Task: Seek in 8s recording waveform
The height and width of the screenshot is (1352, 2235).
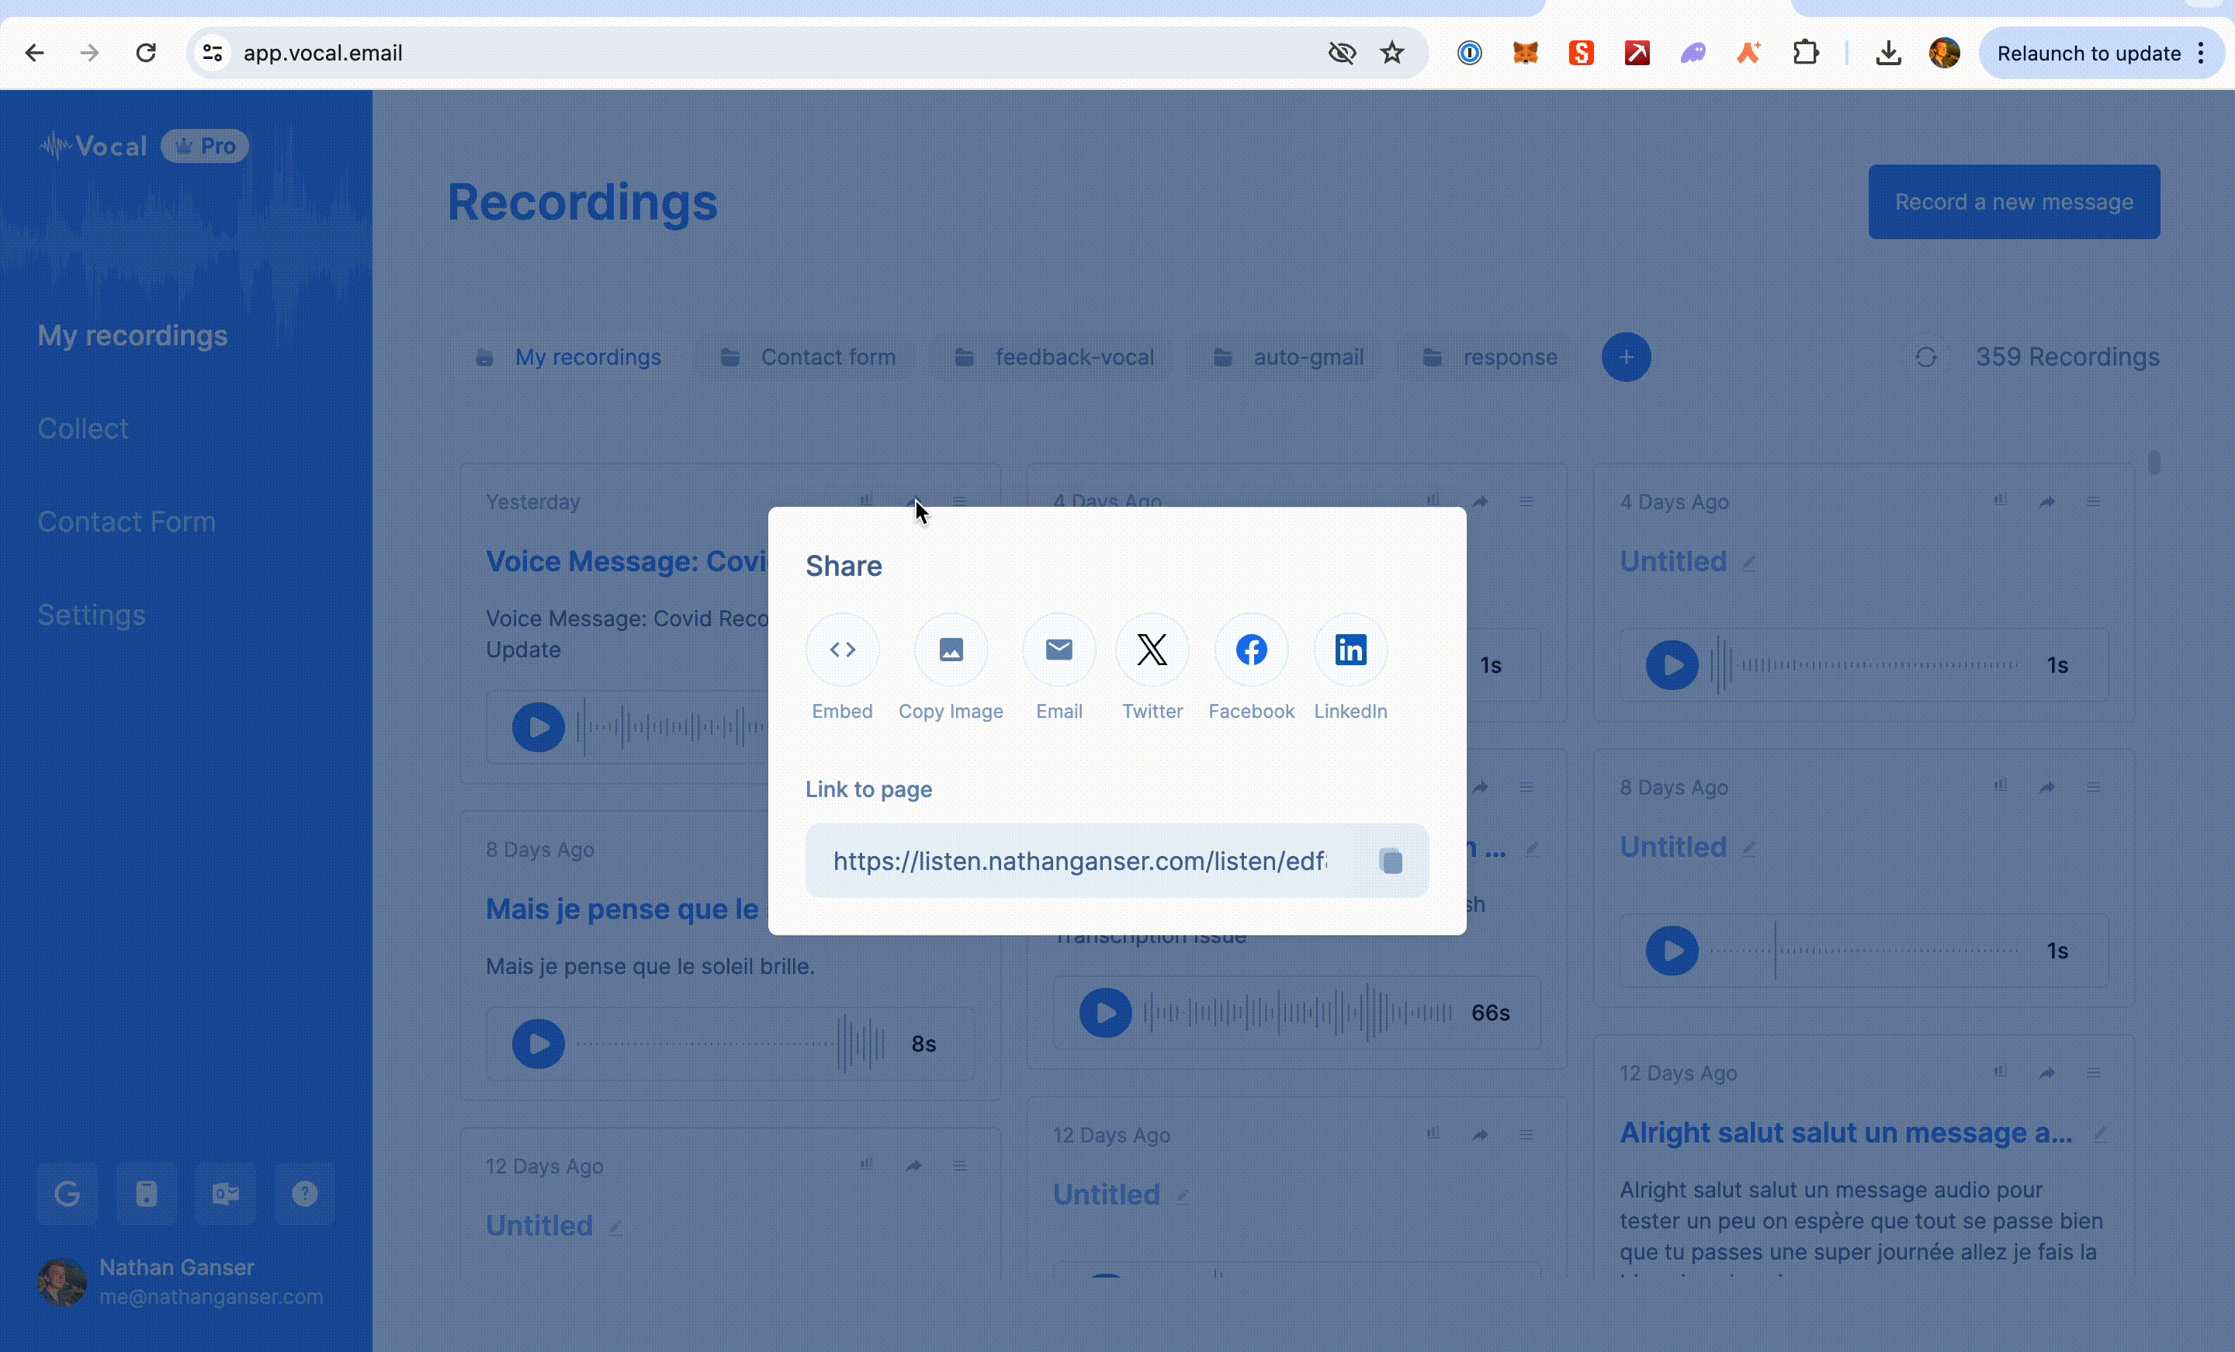Action: point(730,1043)
